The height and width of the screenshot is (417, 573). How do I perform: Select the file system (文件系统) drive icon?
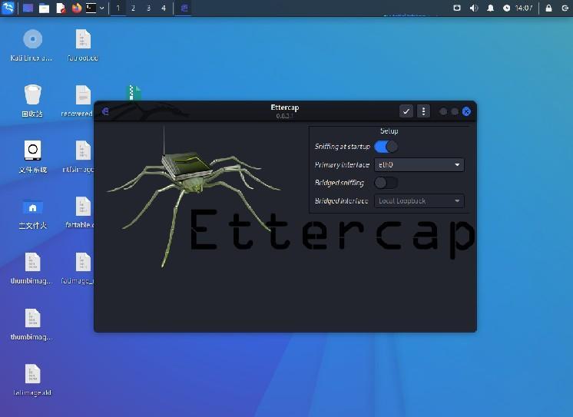coord(32,157)
